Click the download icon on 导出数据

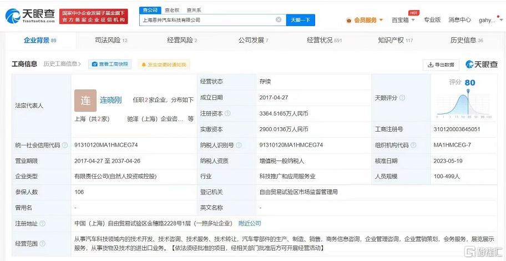[430, 64]
